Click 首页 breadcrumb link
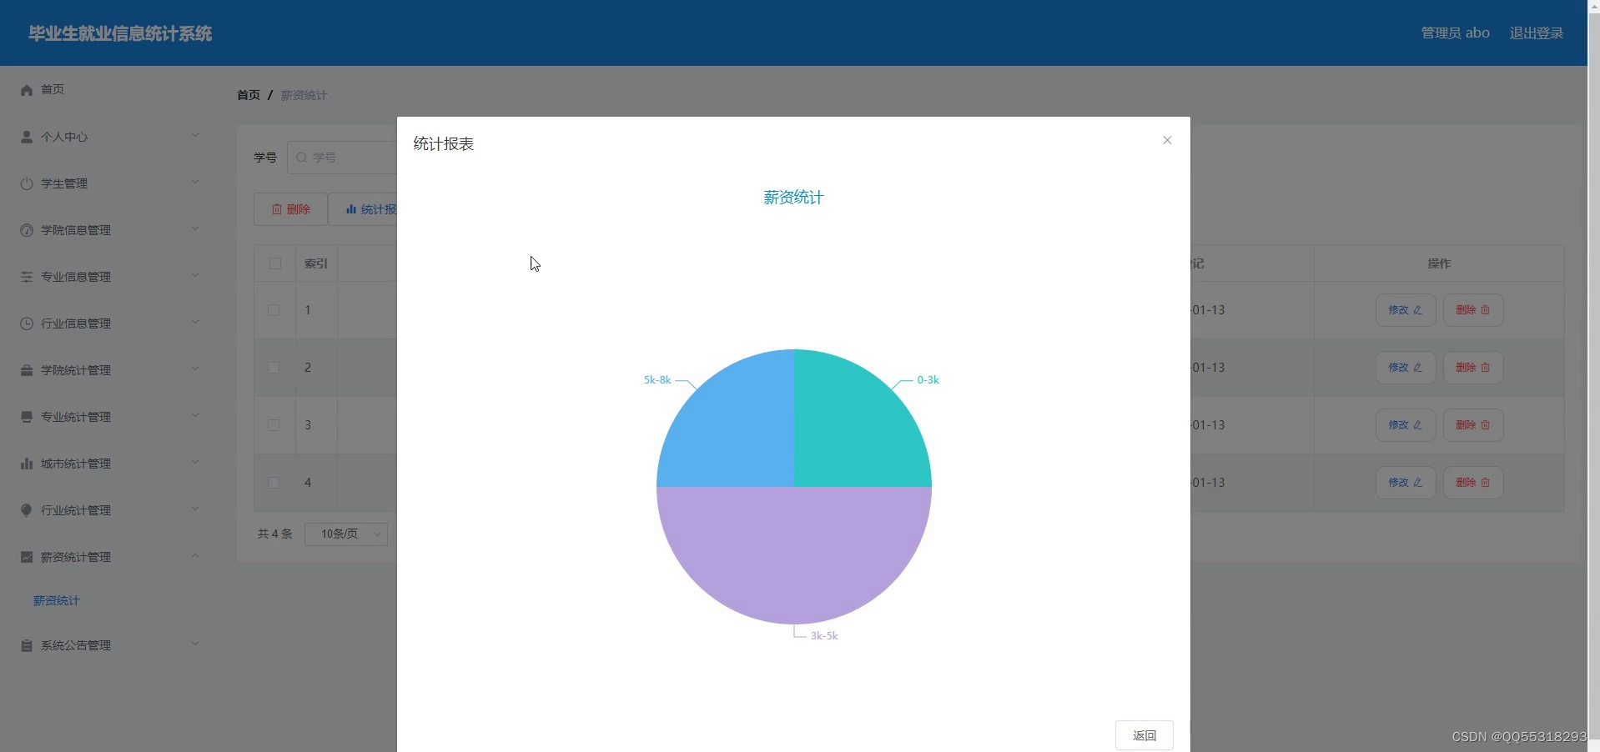 249,95
